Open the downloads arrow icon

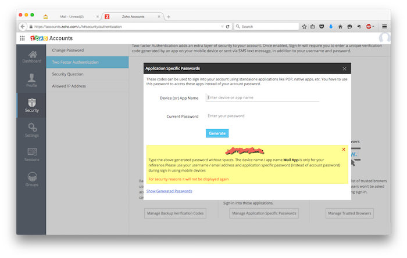tap(331, 27)
